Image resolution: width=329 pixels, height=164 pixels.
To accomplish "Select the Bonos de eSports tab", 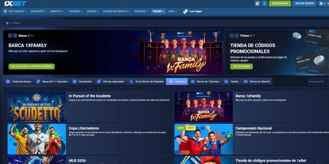I will point(257,82).
